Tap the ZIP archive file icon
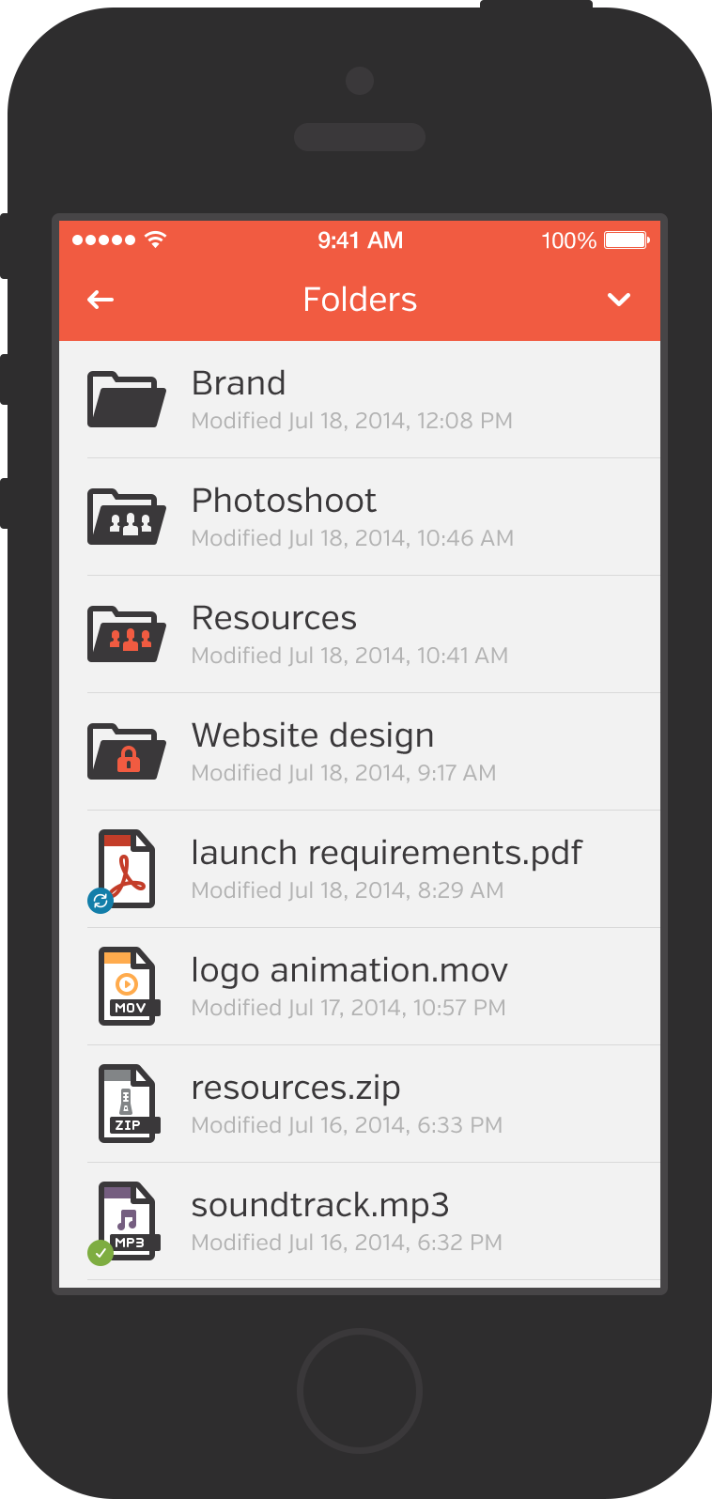Screen dimensions: 712x1499 pyautogui.click(x=128, y=1103)
